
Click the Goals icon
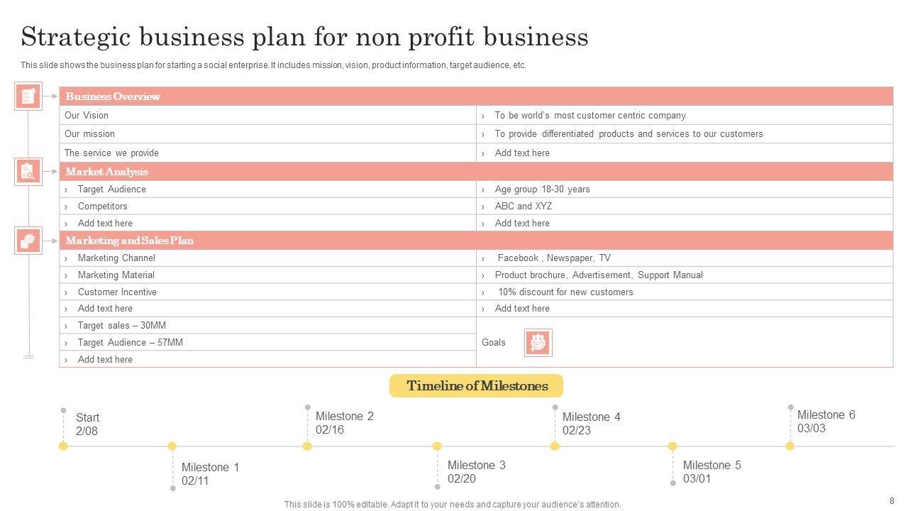[x=538, y=342]
